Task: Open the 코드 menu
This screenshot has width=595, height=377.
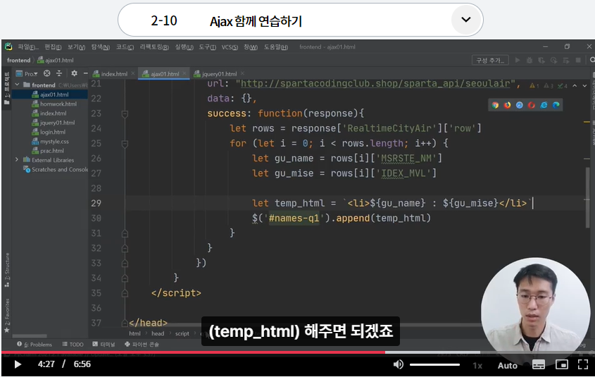Action: point(125,47)
